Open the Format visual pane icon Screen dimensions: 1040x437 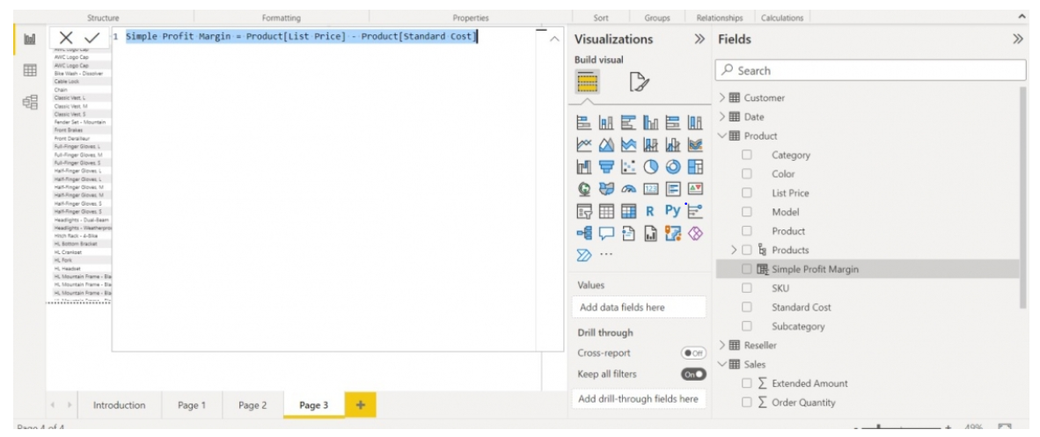640,84
